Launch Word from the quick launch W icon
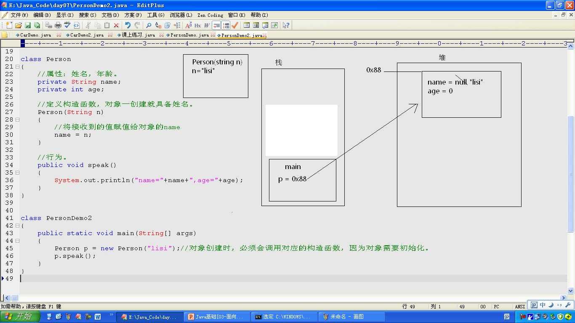 coord(98,317)
